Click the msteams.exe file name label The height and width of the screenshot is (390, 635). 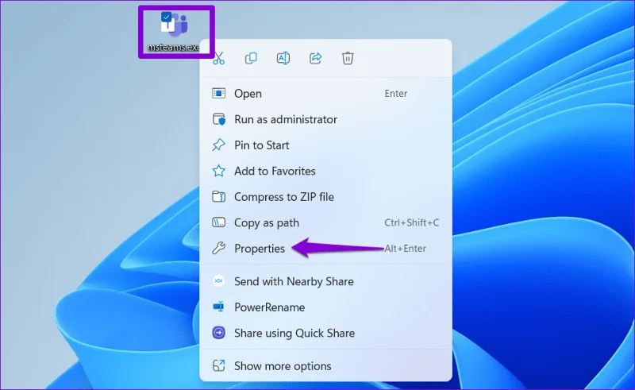tap(174, 48)
